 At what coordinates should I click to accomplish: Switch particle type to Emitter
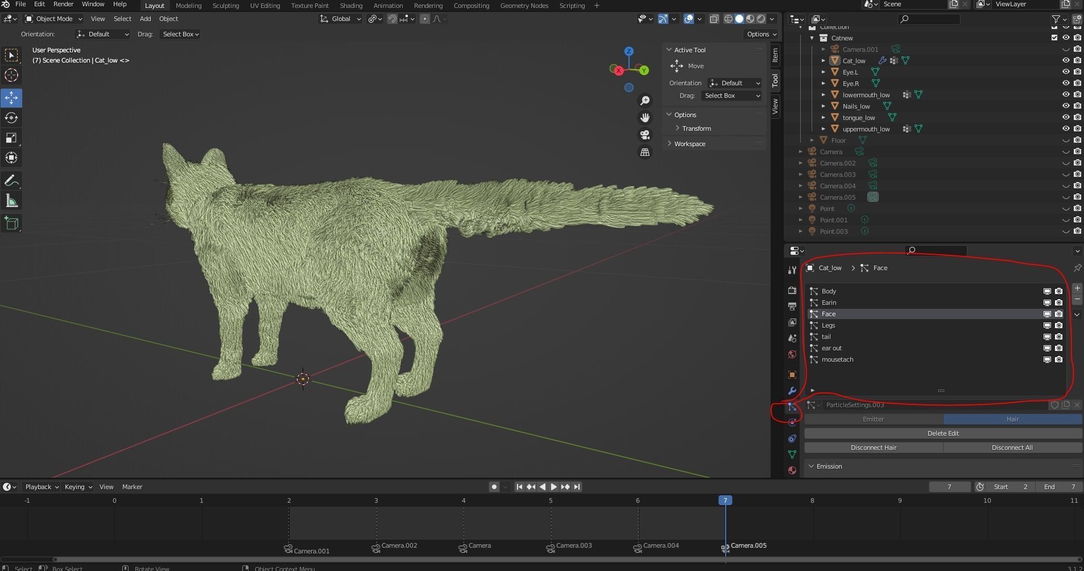click(874, 419)
